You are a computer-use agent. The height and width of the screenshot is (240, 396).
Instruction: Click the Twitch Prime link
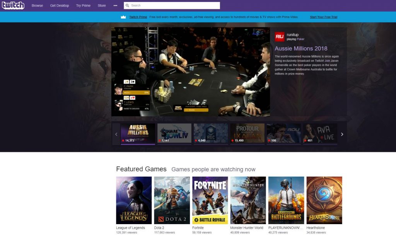click(x=138, y=17)
